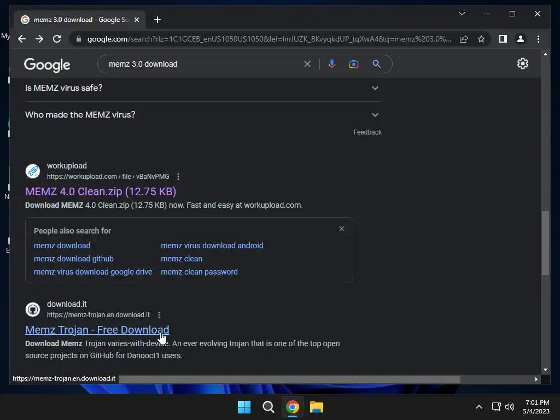This screenshot has height=420, width=560.
Task: Click the address bar URL
Action: click(269, 39)
